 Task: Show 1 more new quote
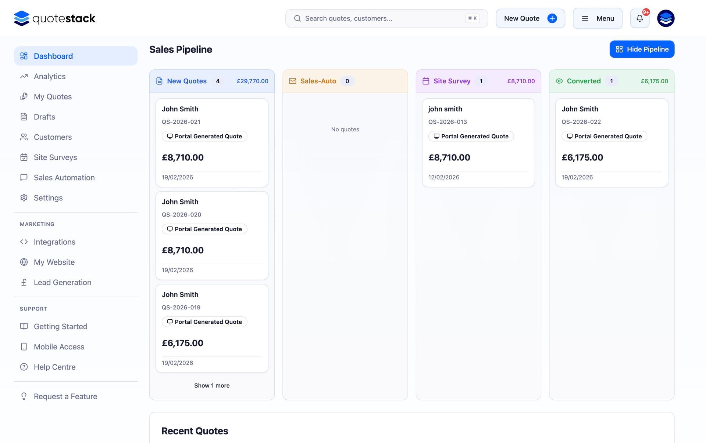[212, 385]
